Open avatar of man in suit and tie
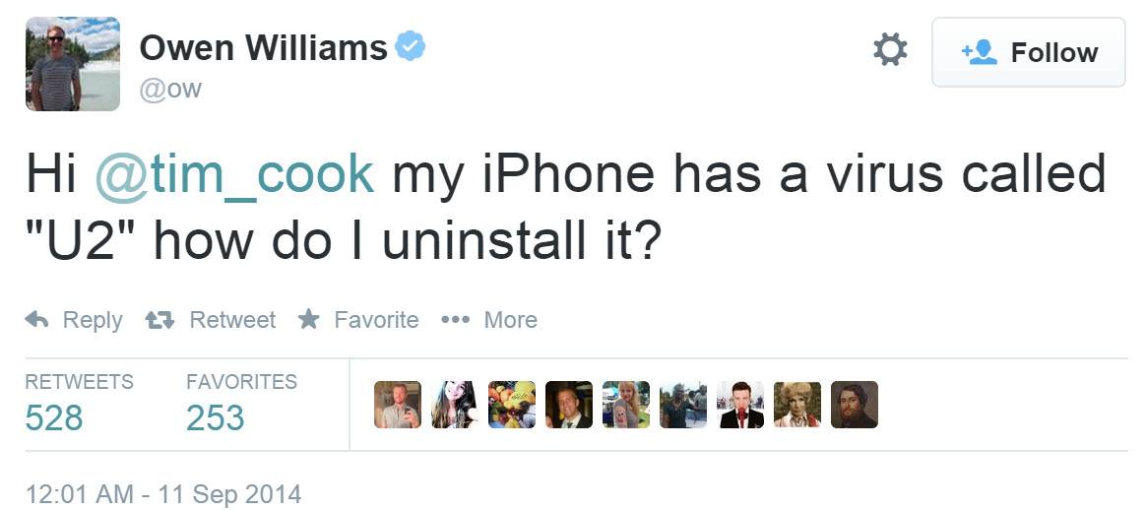1146x510 pixels. click(569, 404)
